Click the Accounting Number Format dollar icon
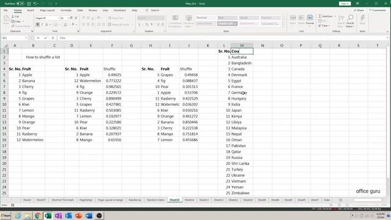The width and height of the screenshot is (391, 220). tap(139, 24)
